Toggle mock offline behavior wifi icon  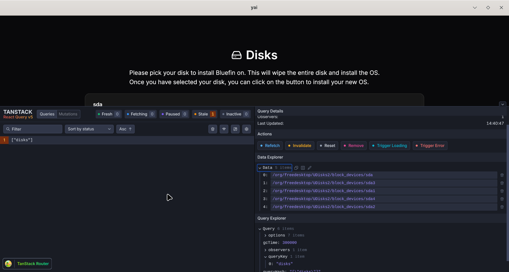(224, 129)
